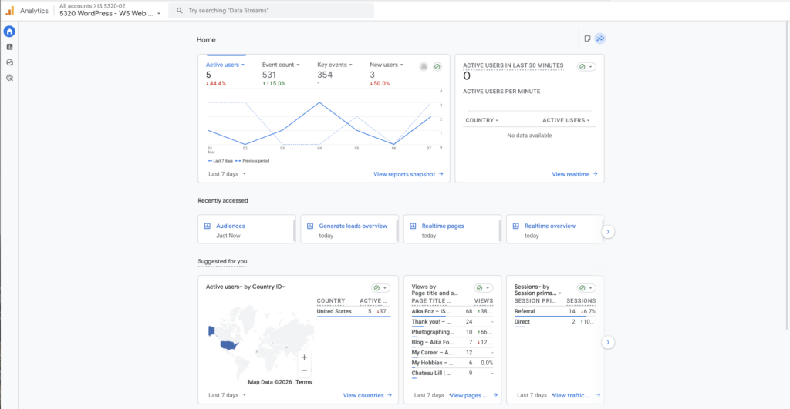
Task: Open Explore from the left sidebar
Action: [9, 62]
